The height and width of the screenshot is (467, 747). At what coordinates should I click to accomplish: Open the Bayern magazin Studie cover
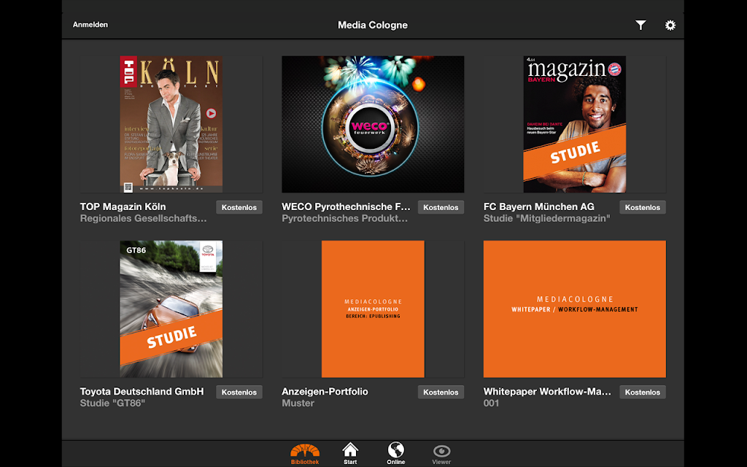(575, 124)
